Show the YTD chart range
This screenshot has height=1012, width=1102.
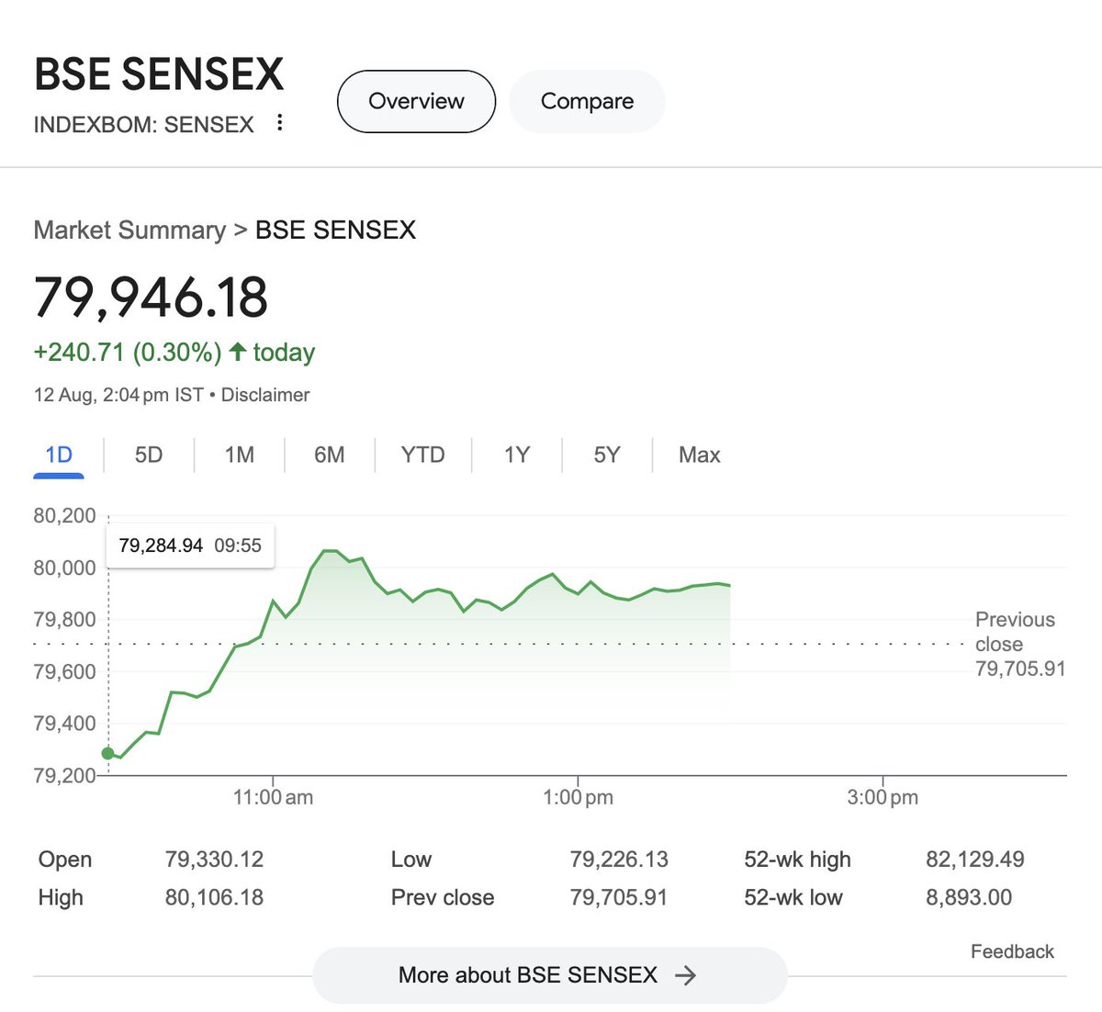pos(423,455)
